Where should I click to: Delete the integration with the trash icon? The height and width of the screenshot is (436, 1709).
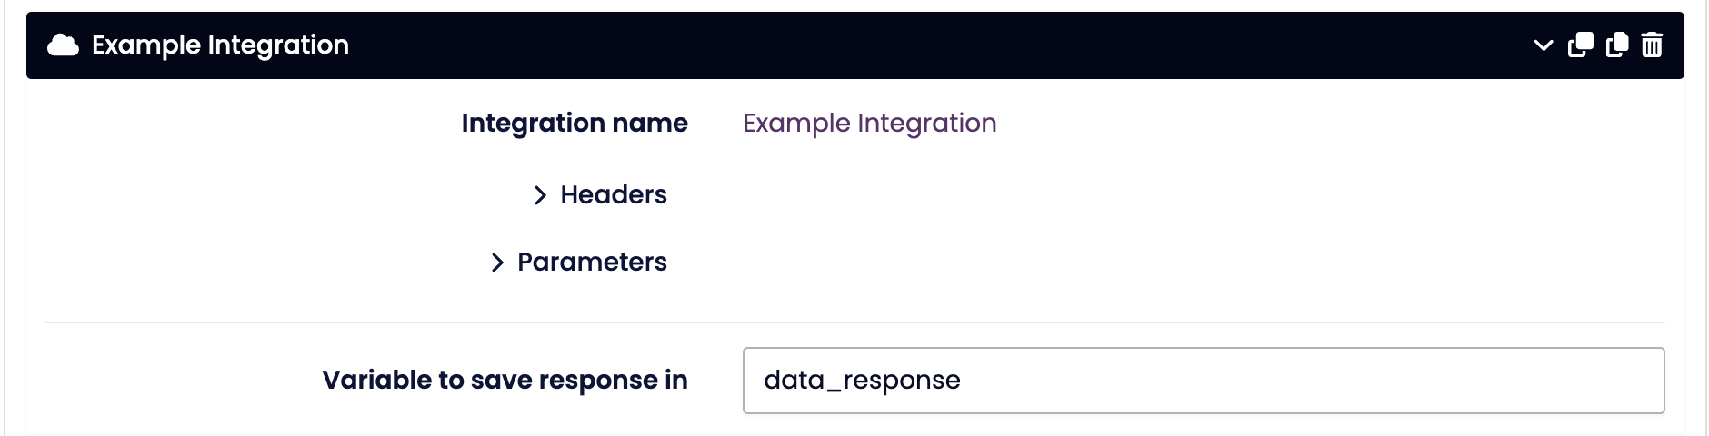click(x=1652, y=45)
